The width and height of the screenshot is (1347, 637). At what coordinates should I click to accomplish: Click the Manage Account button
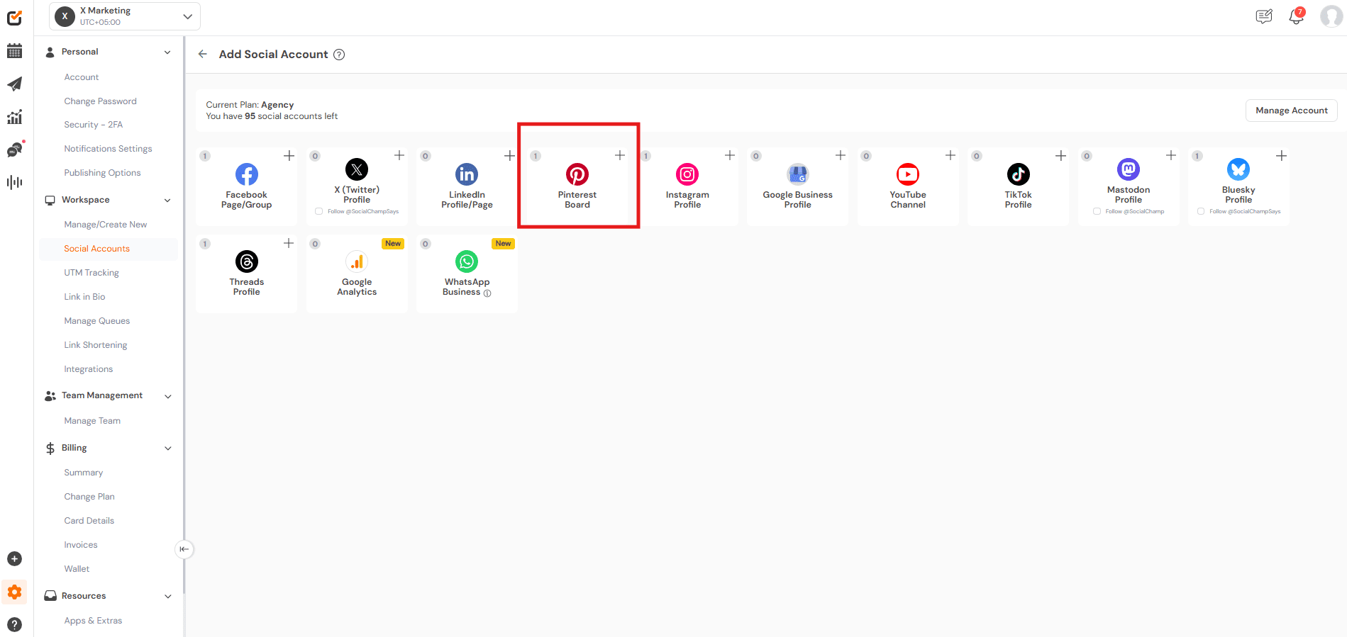(x=1291, y=111)
